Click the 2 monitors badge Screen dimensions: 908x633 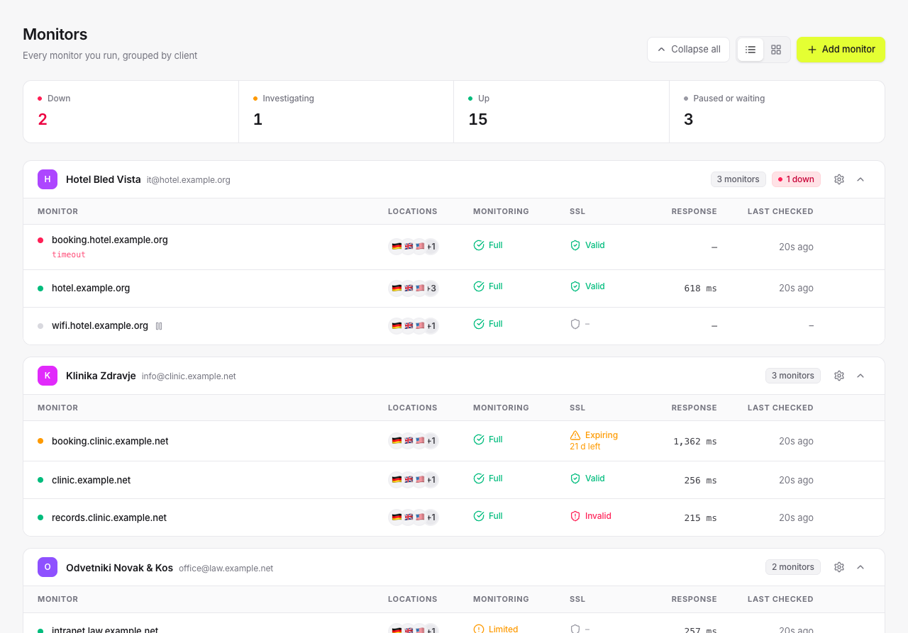[793, 567]
